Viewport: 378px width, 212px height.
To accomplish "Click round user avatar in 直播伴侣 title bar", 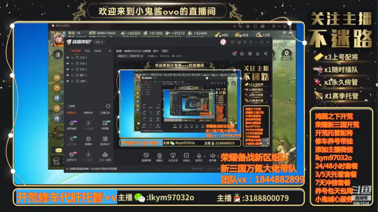I will [223, 42].
